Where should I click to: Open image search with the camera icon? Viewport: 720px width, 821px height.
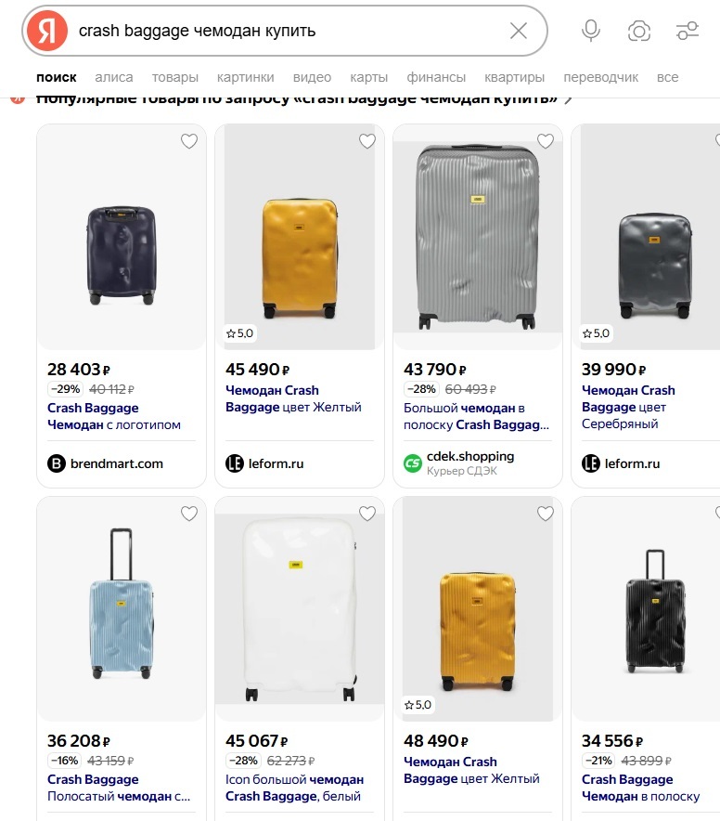[x=639, y=30]
